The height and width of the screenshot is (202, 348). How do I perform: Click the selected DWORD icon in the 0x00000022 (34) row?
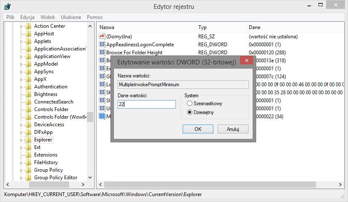102,116
